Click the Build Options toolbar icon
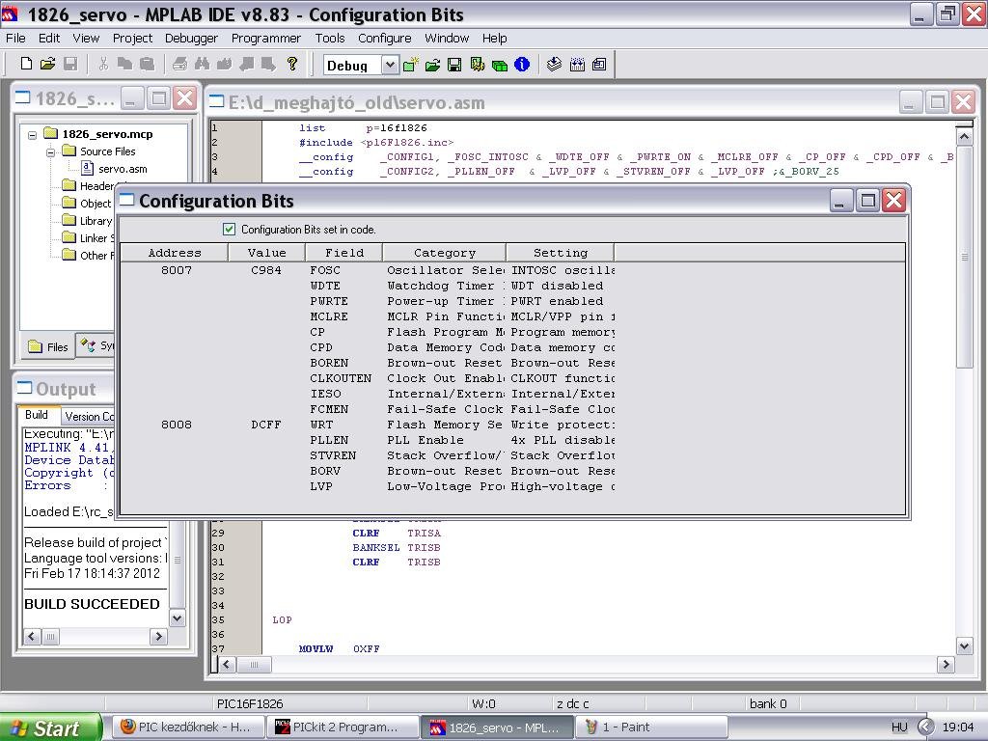Viewport: 988px width, 741px height. (x=477, y=65)
